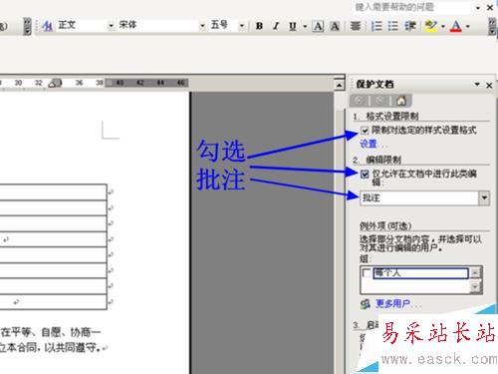Click the increase indent icon
The height and width of the screenshot is (374, 498).
pyautogui.click(x=410, y=26)
